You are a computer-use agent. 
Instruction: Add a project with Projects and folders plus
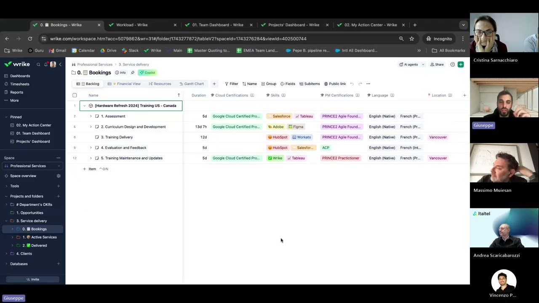(59, 196)
